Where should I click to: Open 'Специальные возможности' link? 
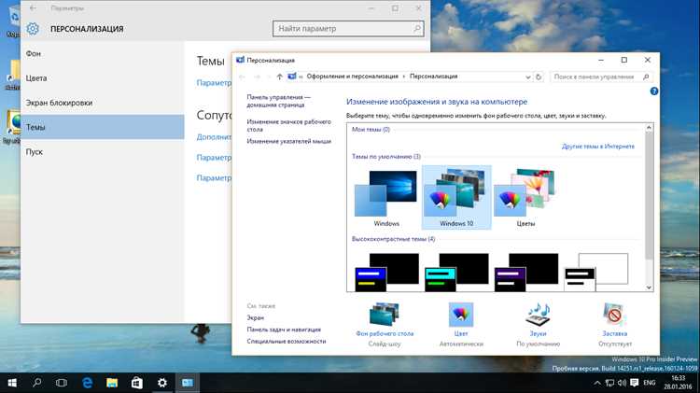click(287, 341)
